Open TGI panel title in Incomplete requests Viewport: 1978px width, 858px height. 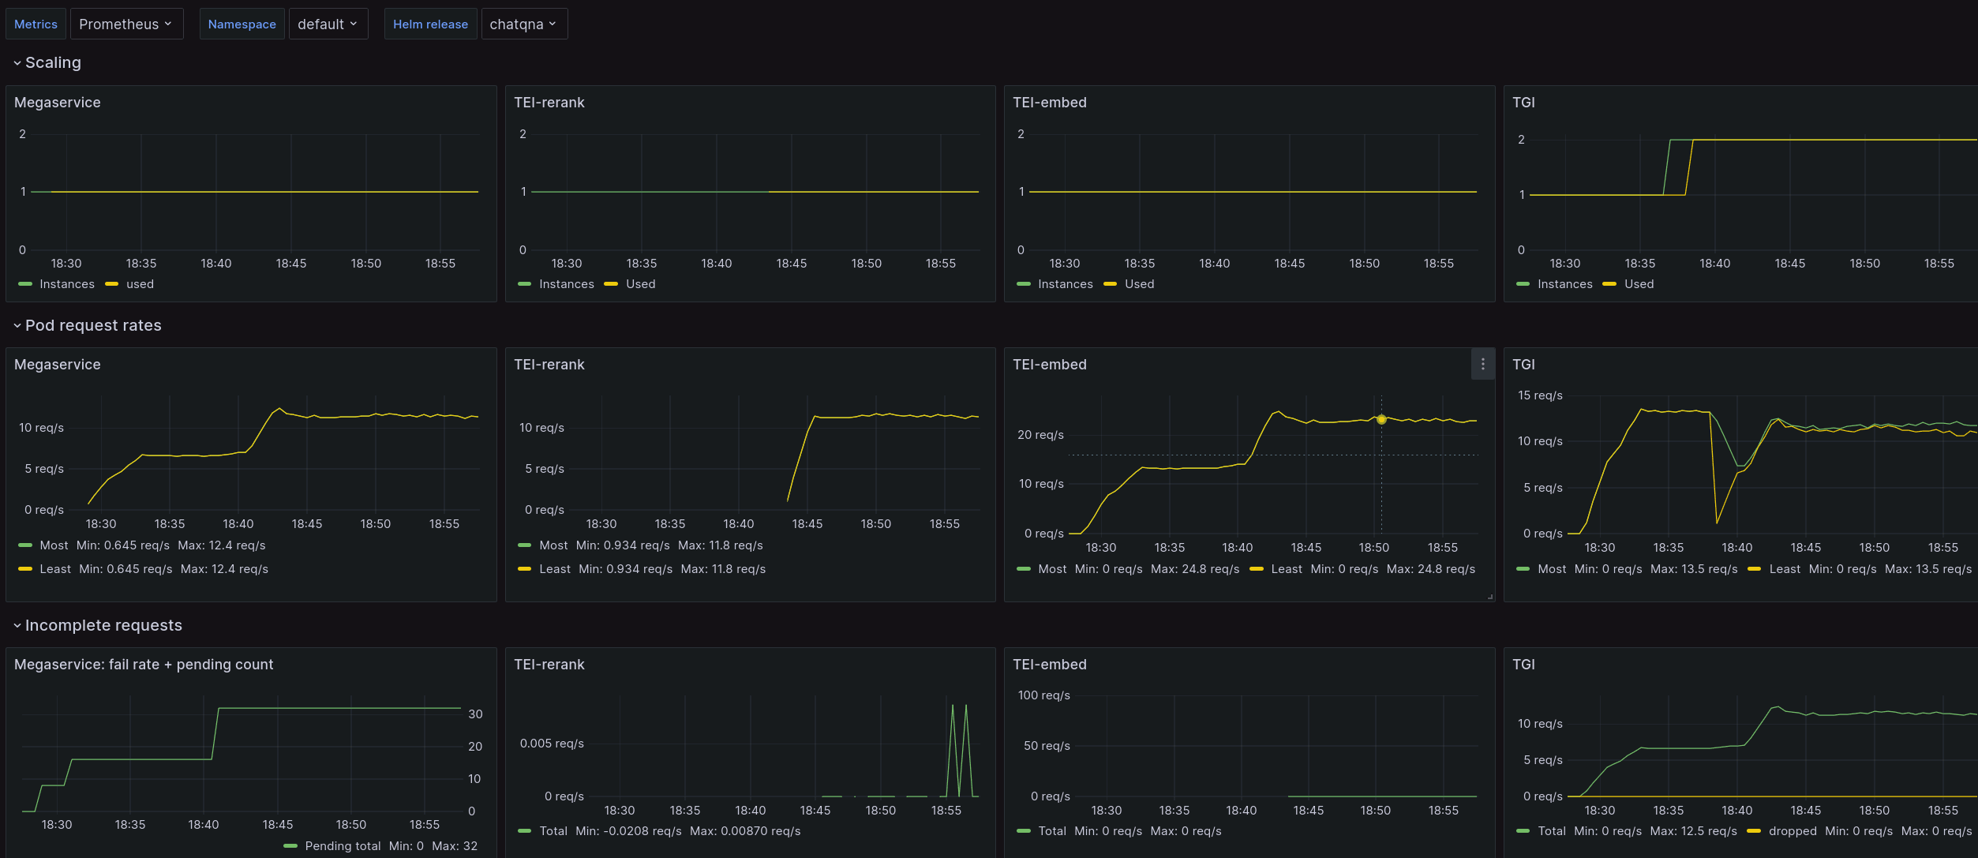pos(1523,665)
